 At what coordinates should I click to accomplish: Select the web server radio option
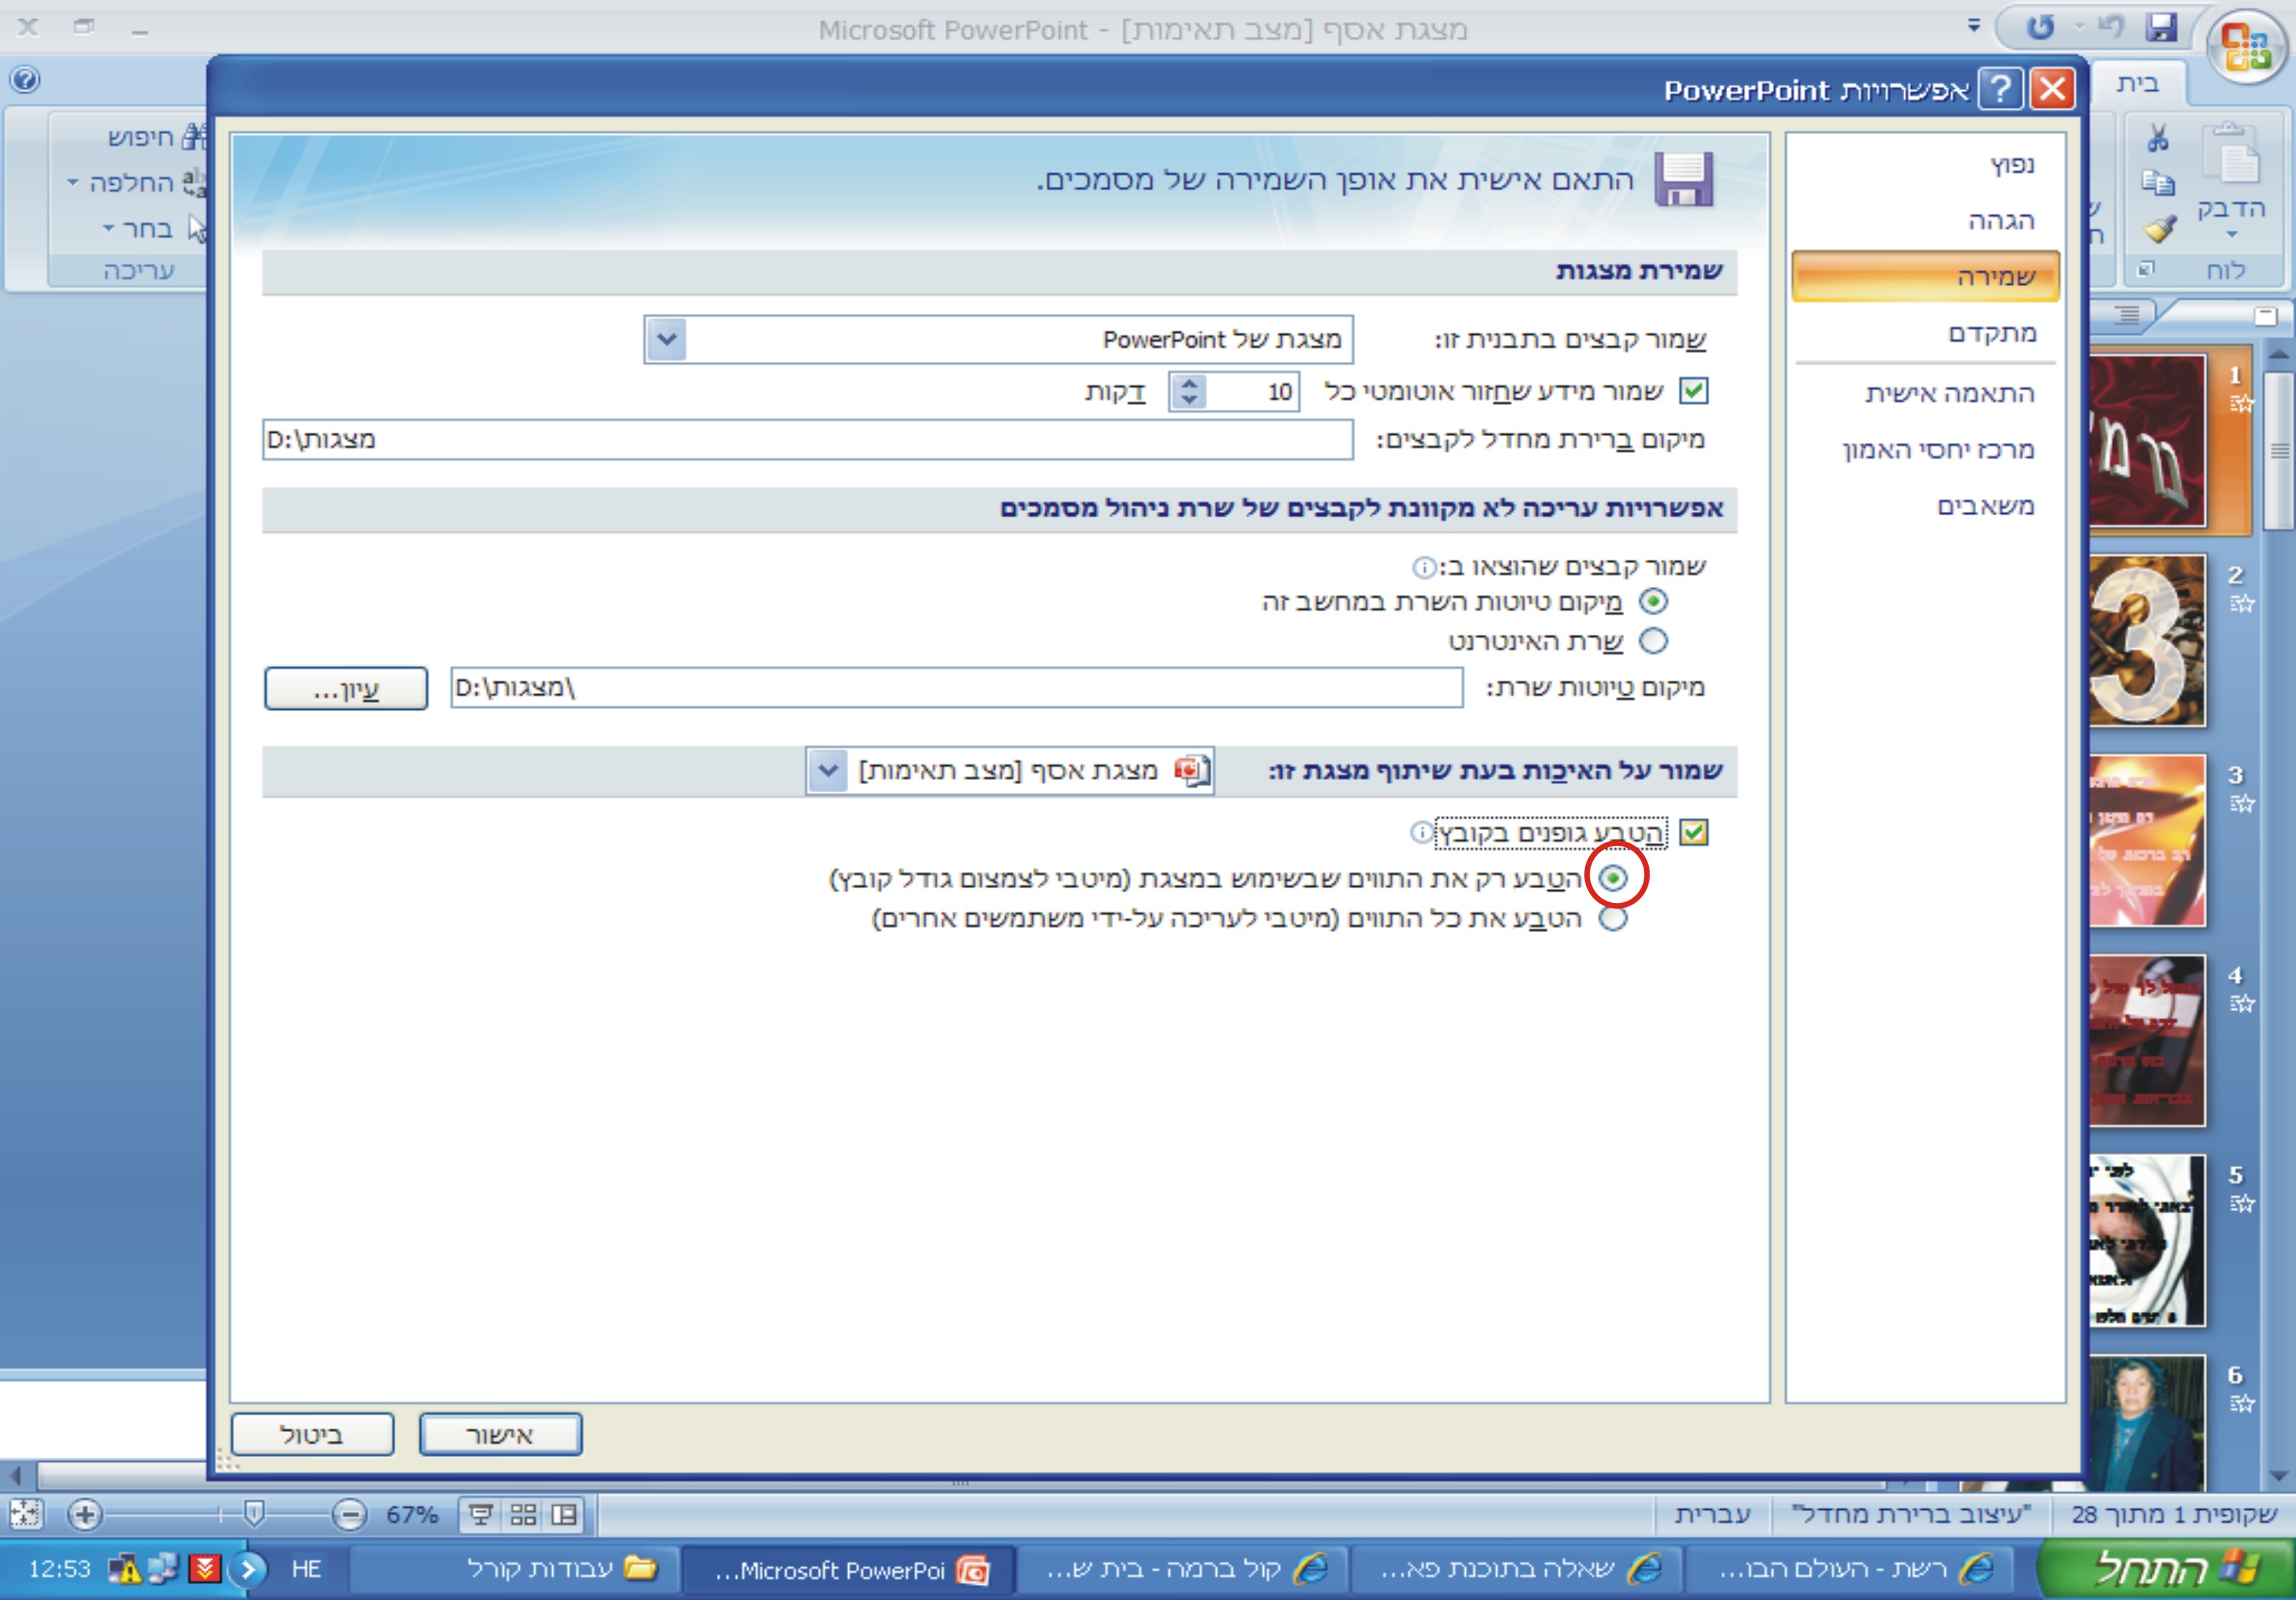(1653, 641)
